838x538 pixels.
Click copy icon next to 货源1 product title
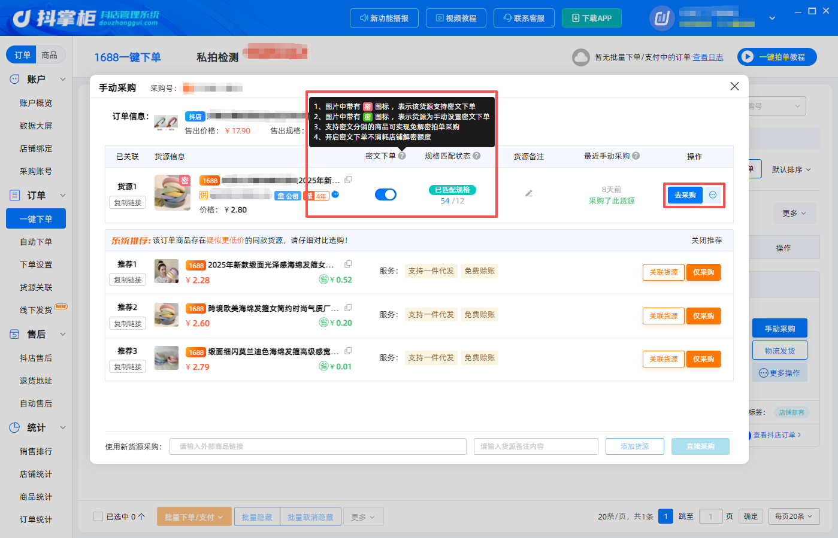348,180
